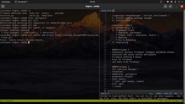Click 'fatal: remote origin already exists.' text
The image size is (185, 104).
point(22,40)
